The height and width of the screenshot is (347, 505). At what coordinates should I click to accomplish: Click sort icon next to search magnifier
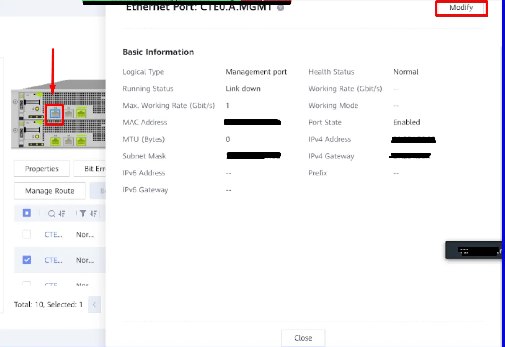(x=62, y=213)
